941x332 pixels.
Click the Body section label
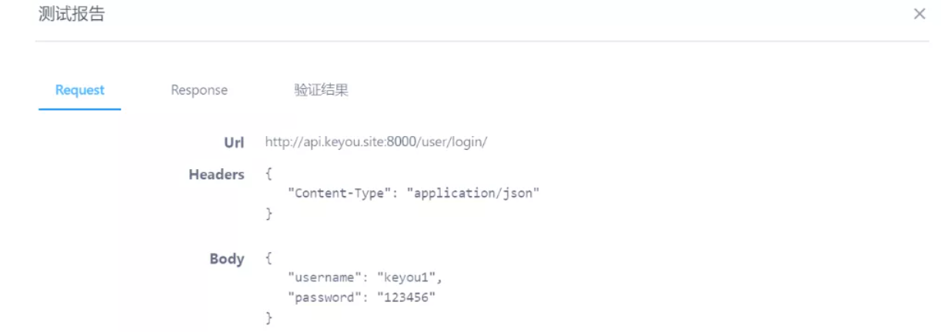227,259
